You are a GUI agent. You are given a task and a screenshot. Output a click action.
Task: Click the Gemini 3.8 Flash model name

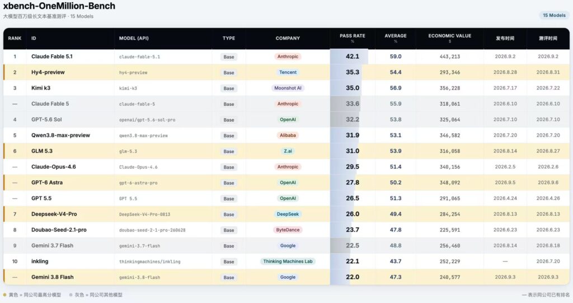[52, 277]
